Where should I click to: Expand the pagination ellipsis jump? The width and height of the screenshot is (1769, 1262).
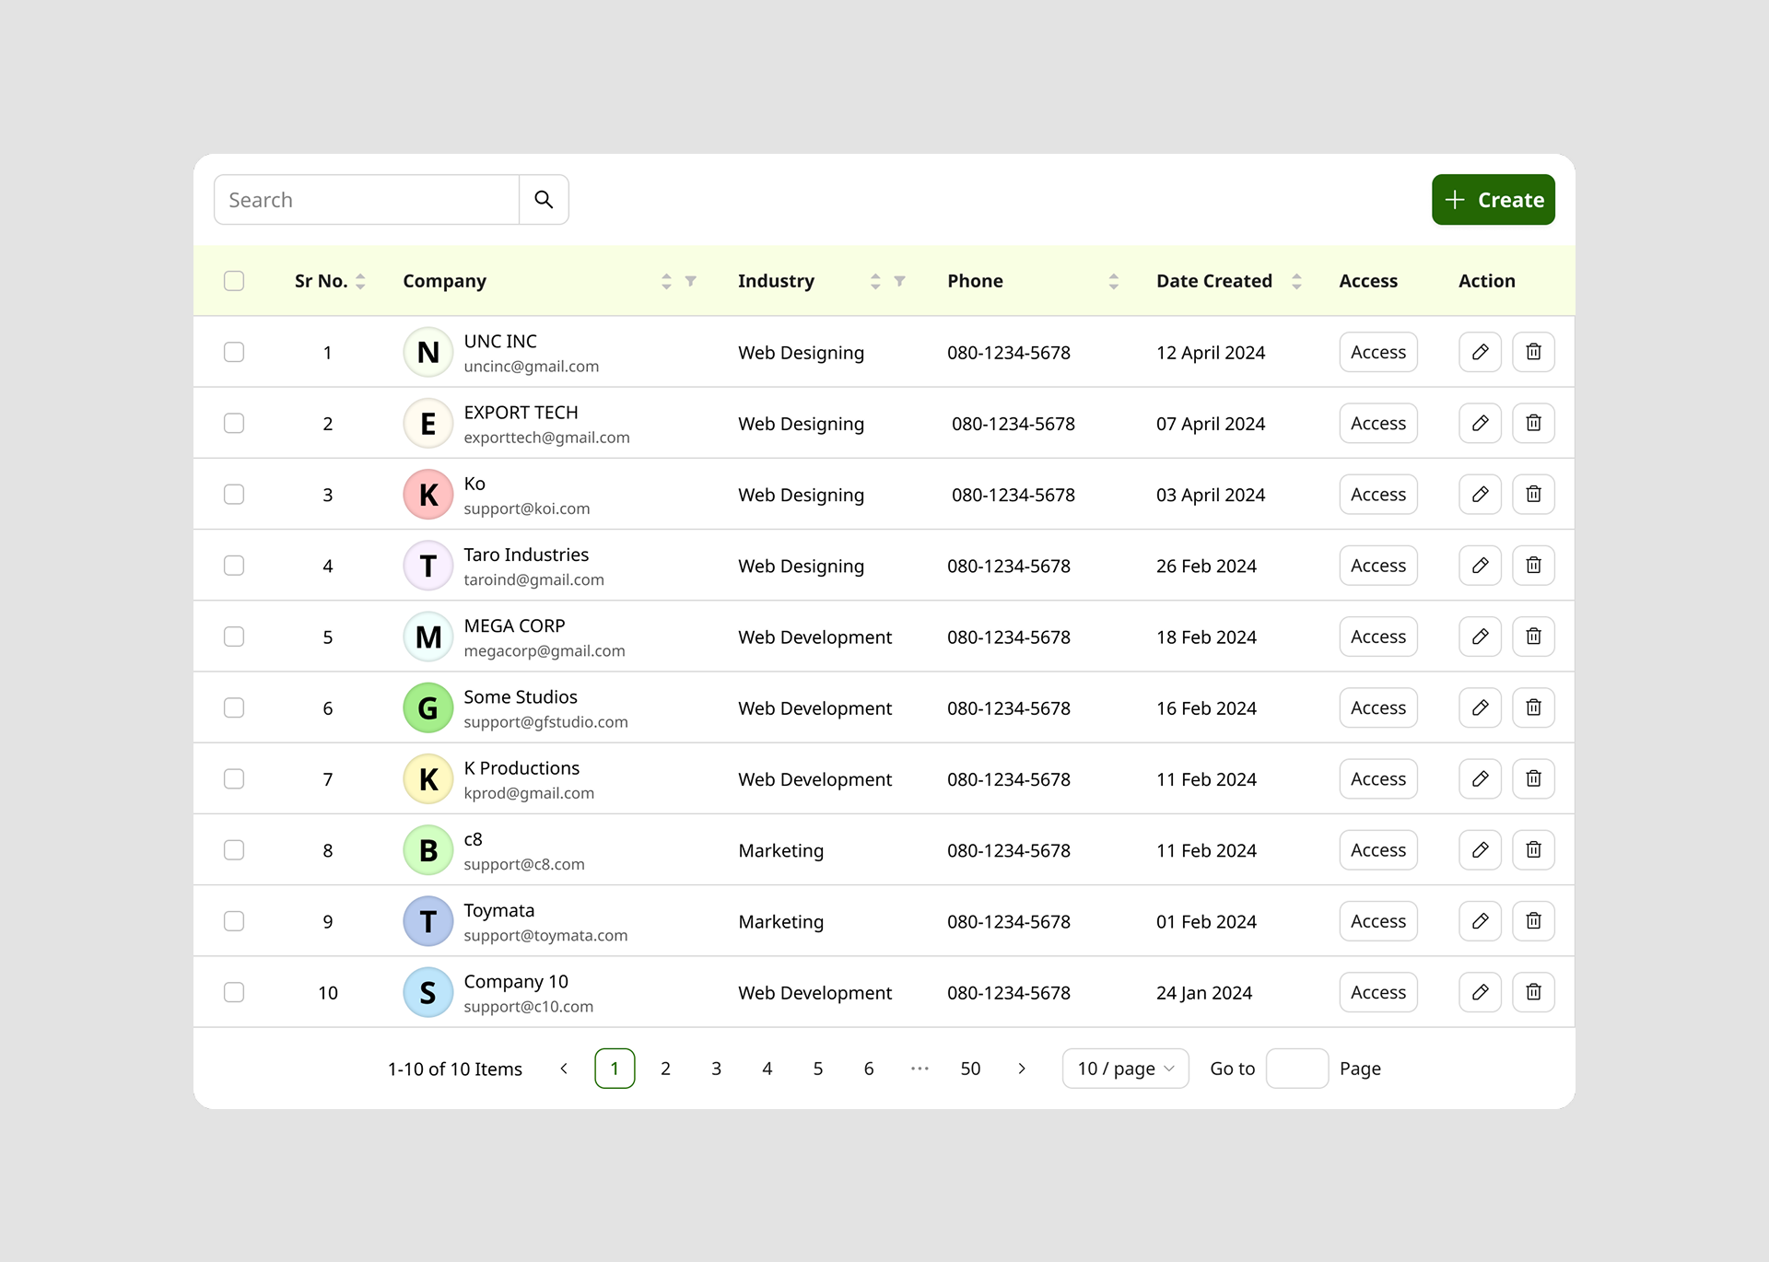[920, 1069]
